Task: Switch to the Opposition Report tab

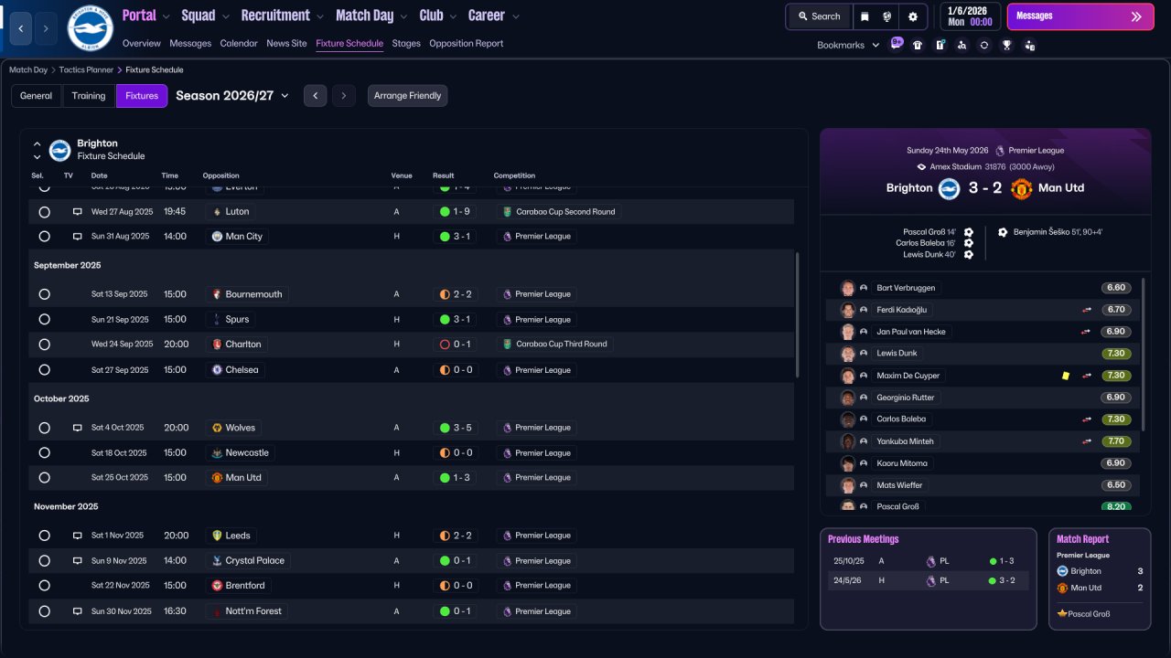Action: pyautogui.click(x=466, y=43)
